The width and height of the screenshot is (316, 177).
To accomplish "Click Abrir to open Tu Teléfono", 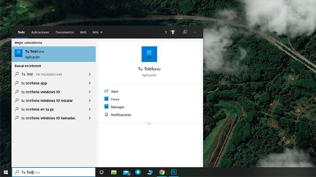I will pyautogui.click(x=114, y=91).
